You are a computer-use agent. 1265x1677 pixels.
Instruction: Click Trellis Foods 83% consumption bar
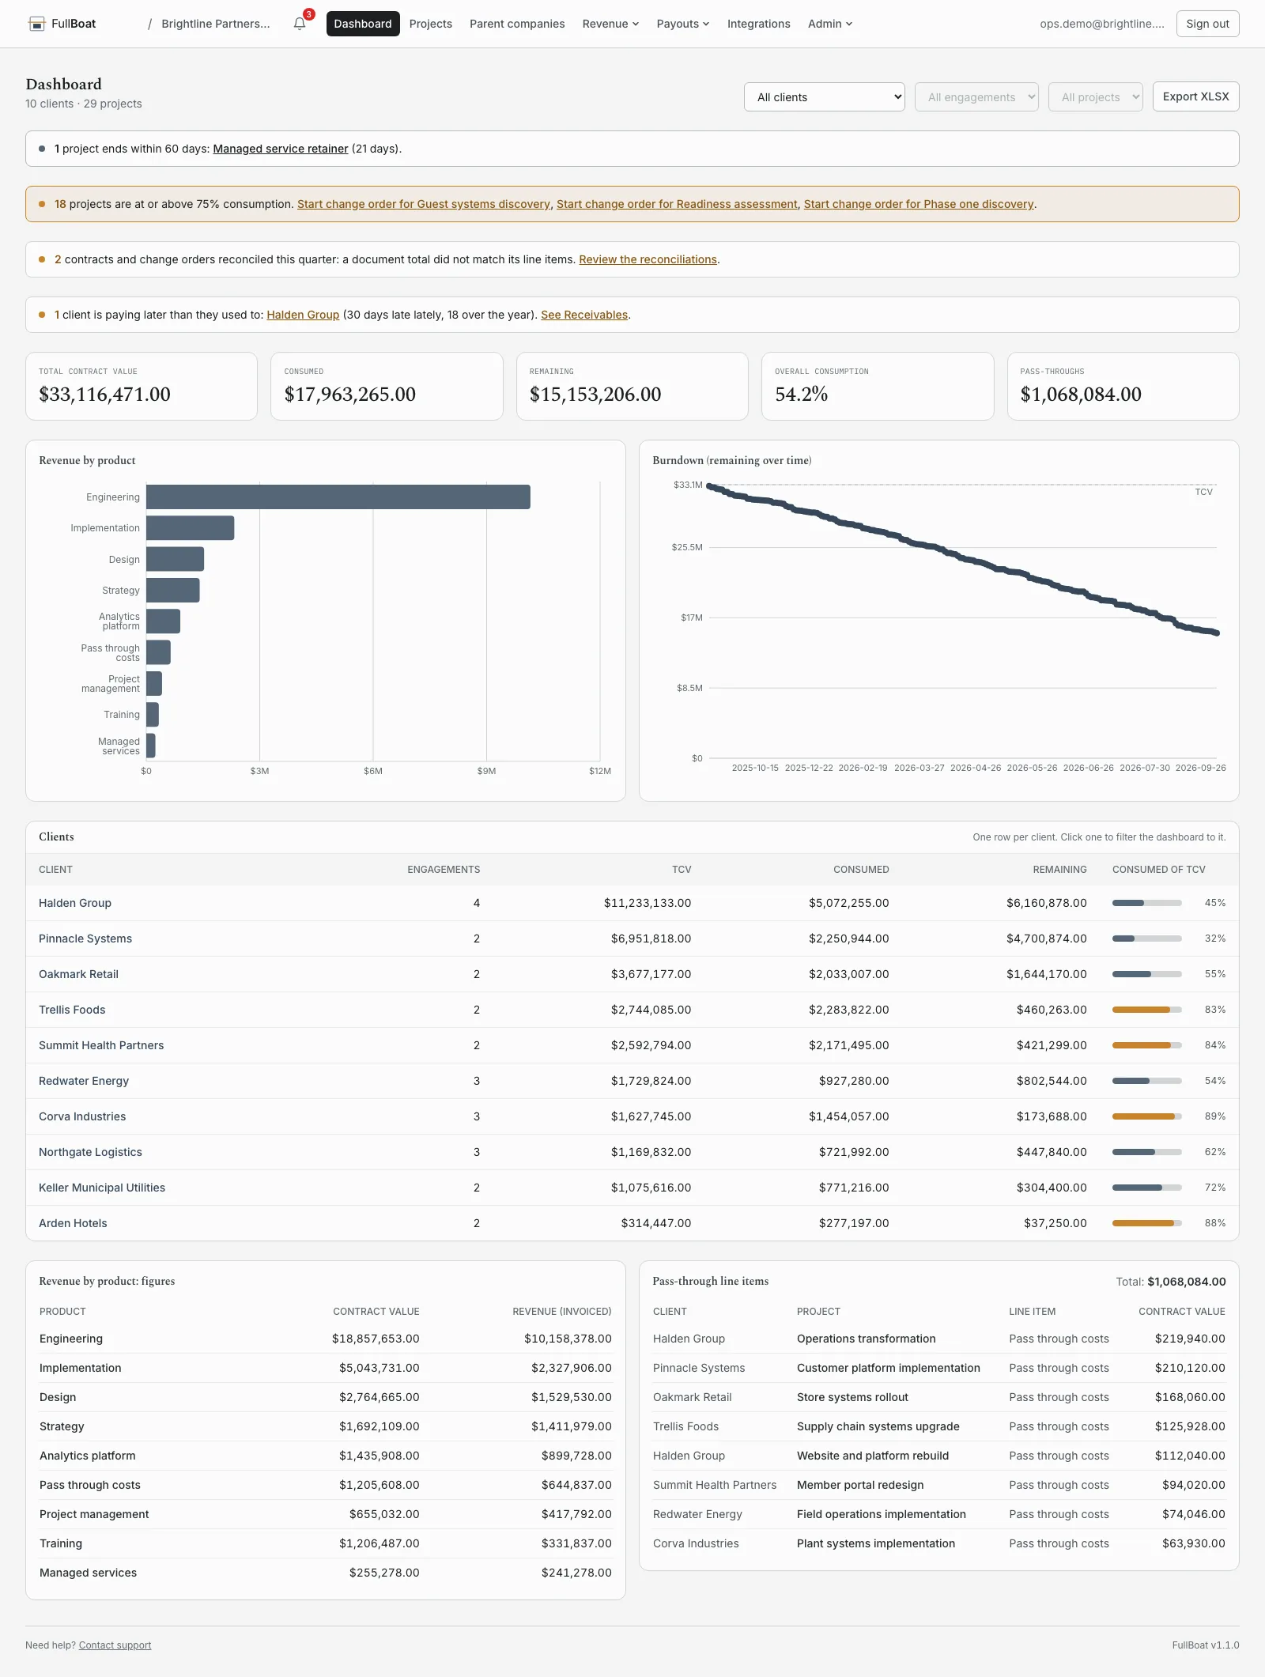(x=1146, y=1010)
